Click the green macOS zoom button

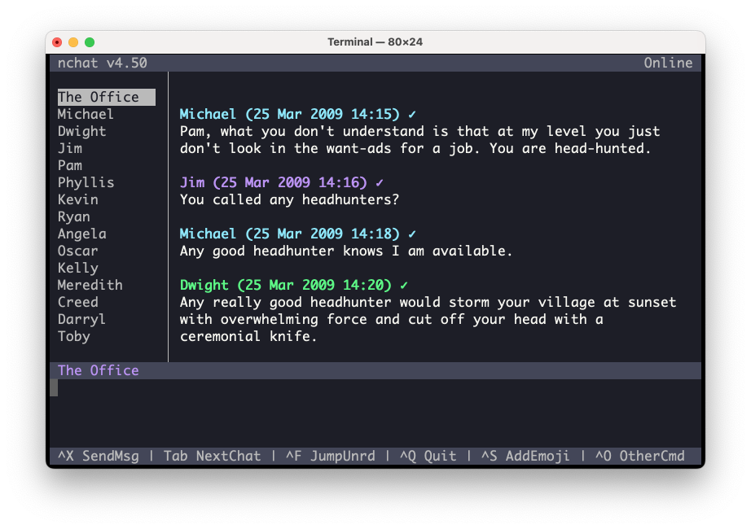[x=90, y=42]
